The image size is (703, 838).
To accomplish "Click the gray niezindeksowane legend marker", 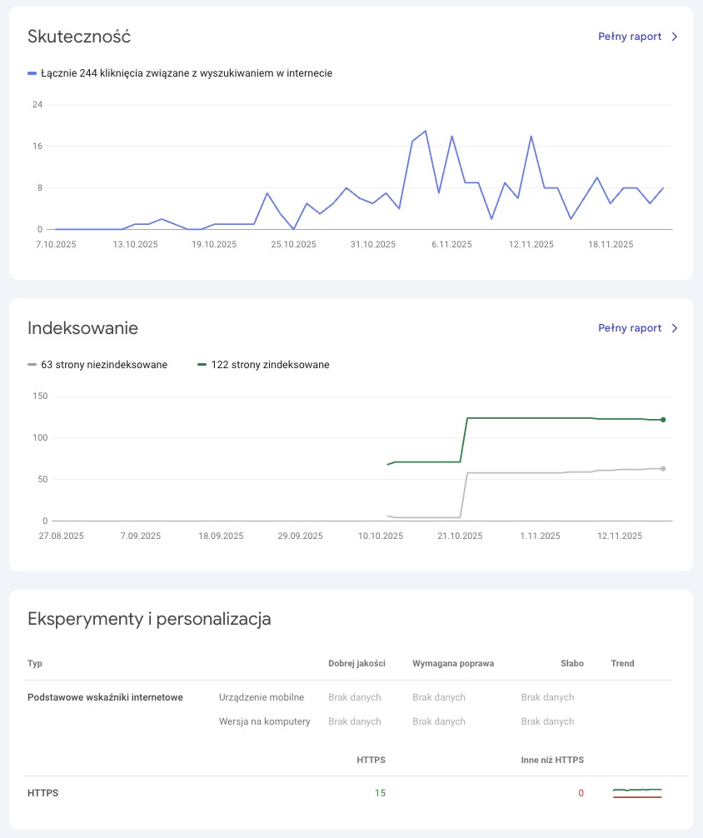I will (32, 365).
